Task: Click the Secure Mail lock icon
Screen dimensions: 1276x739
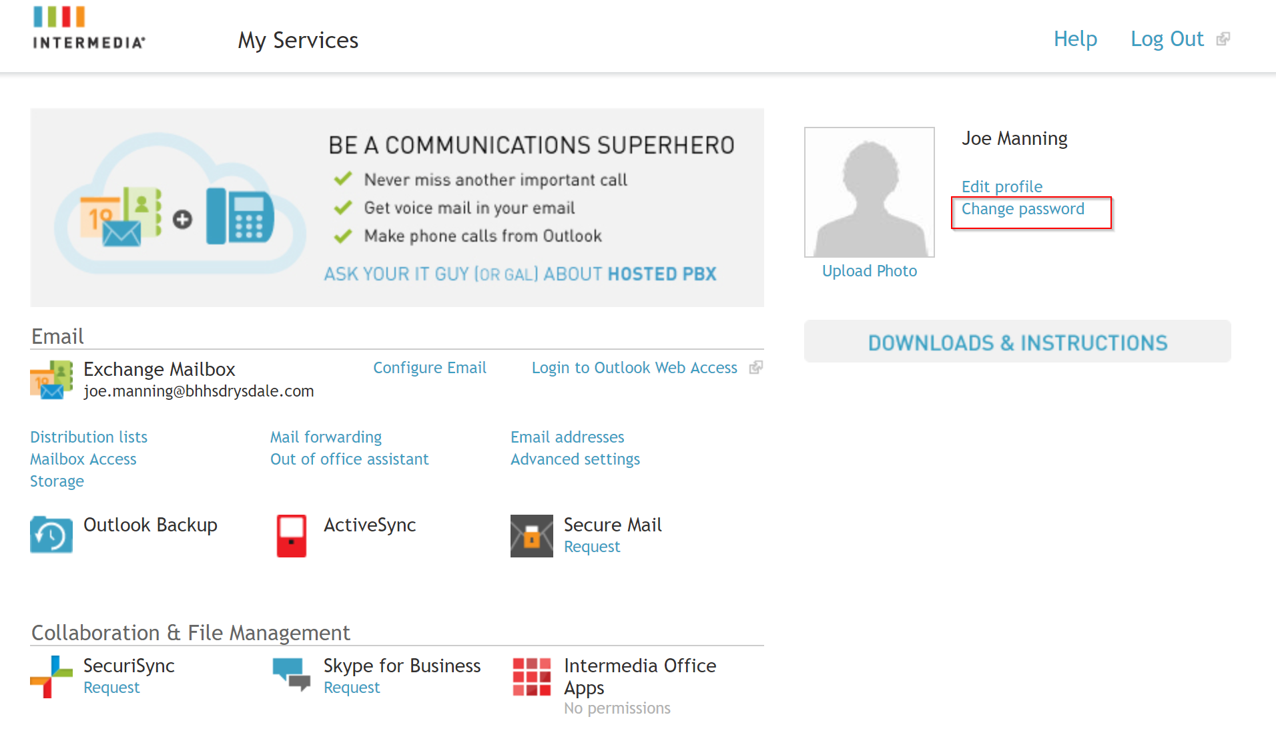Action: pyautogui.click(x=532, y=535)
